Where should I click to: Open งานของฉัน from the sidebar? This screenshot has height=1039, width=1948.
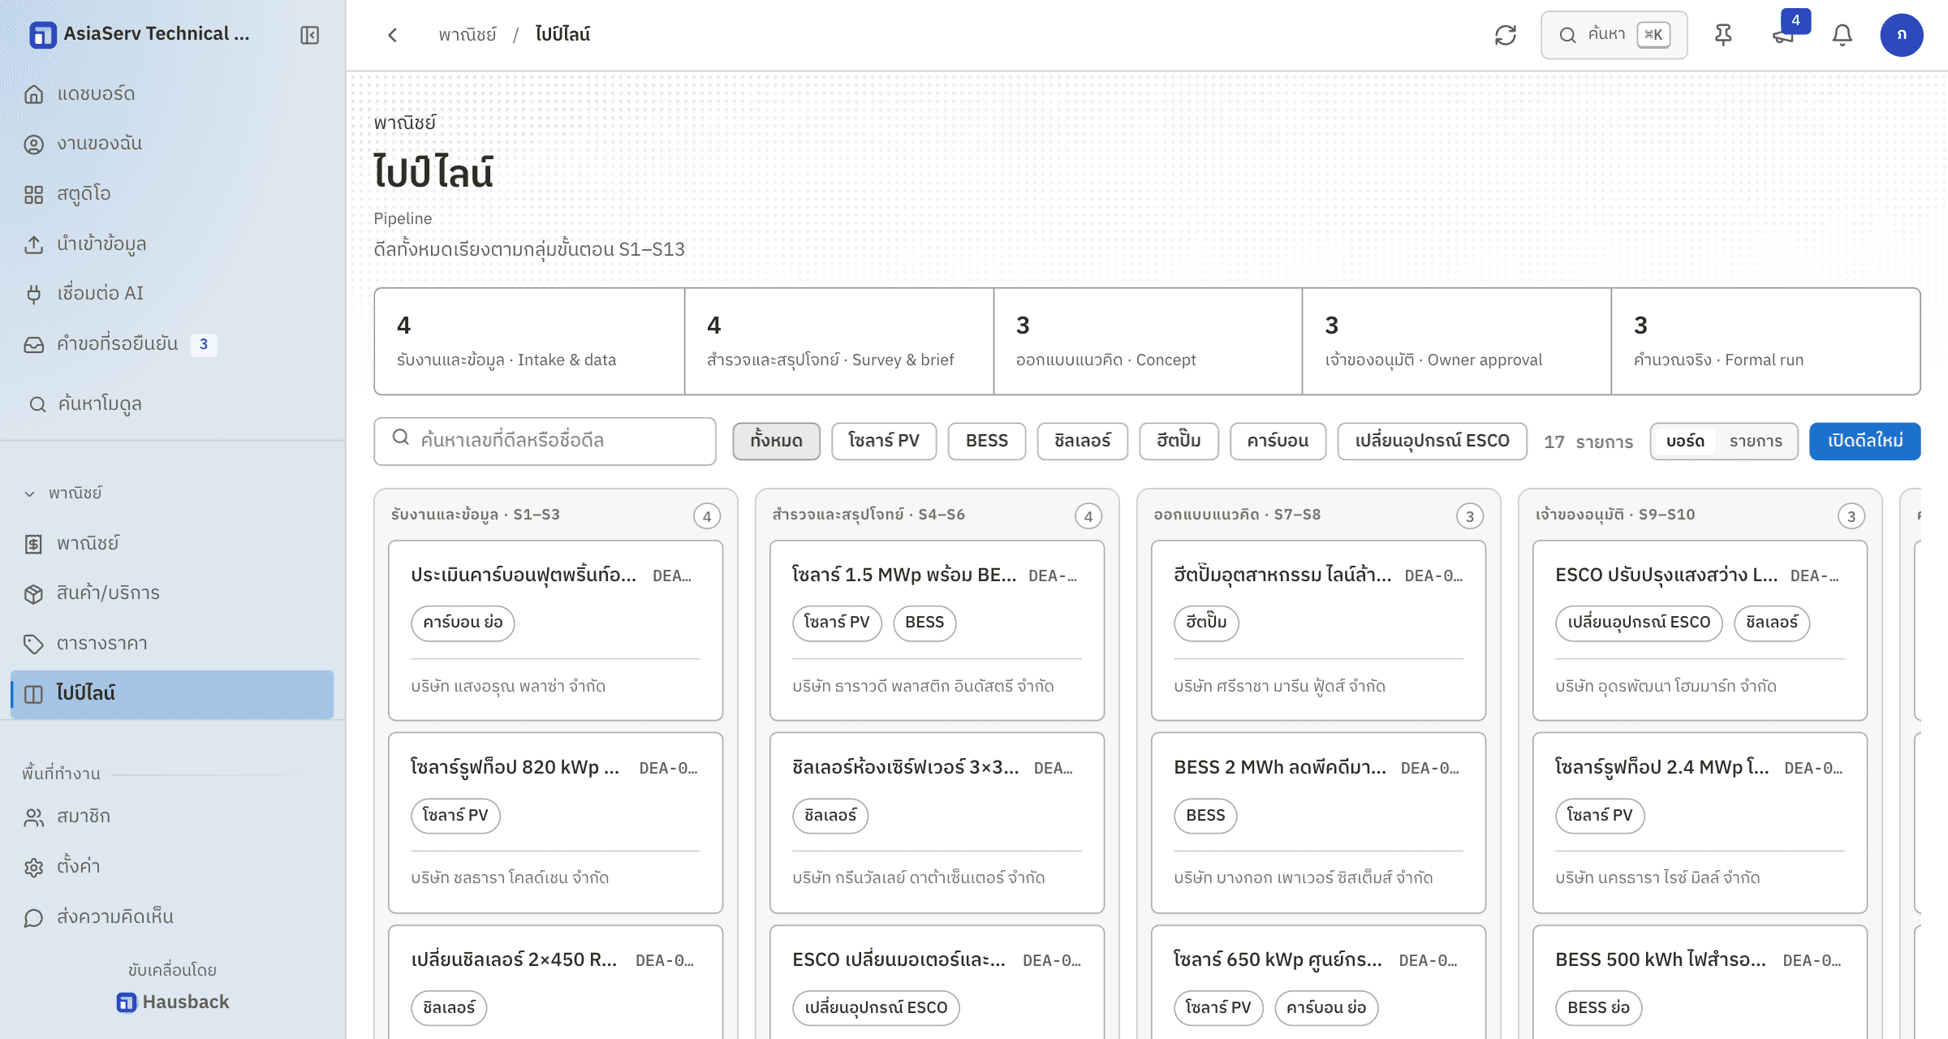point(172,144)
